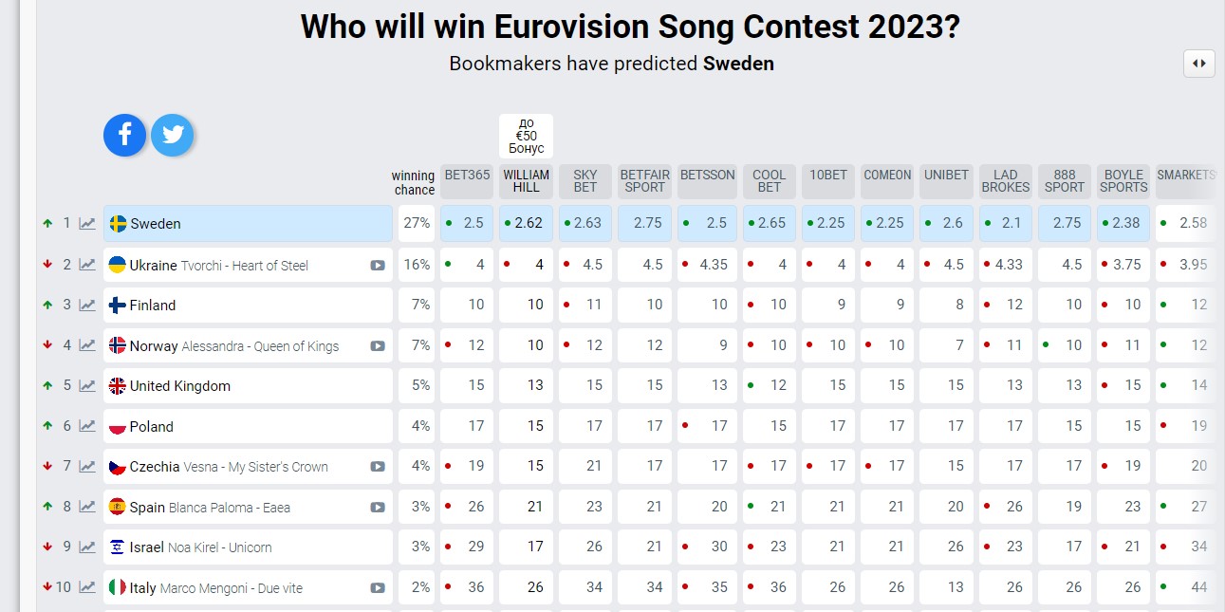Open Ukraine song video icon
Viewport: 1225px width, 612px height.
coord(378,266)
